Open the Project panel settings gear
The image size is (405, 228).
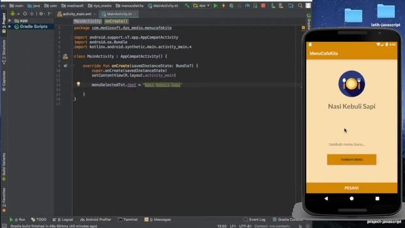point(41,14)
